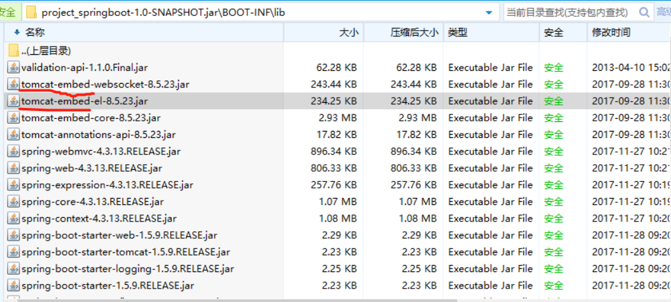Click jar icon of spring-boot-starter-web-1.5.9.RELEASE.jar
The image size is (671, 302).
pyautogui.click(x=13, y=235)
